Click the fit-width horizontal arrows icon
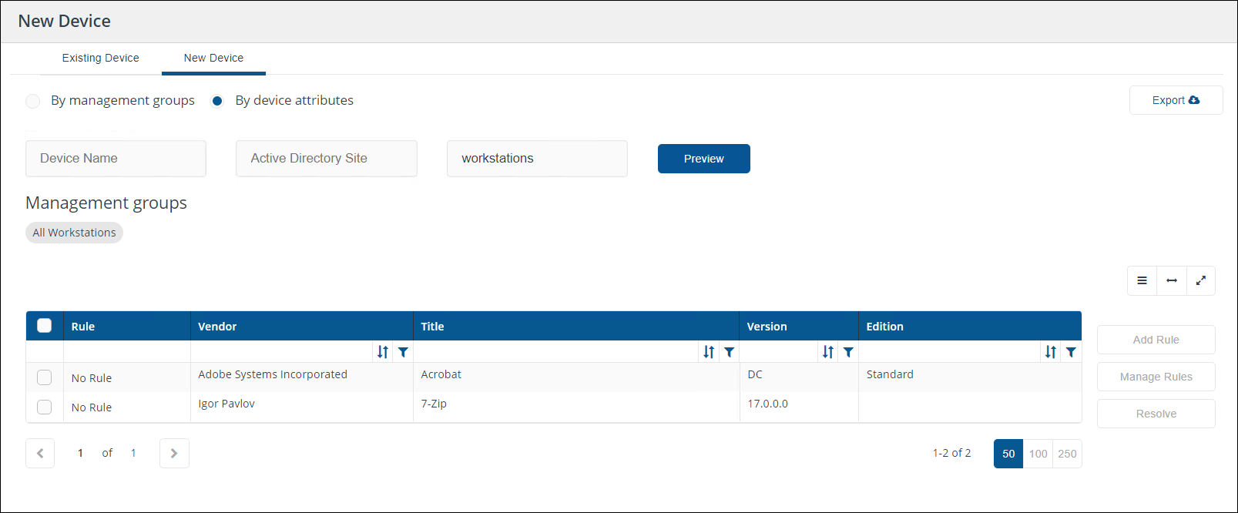The width and height of the screenshot is (1238, 513). click(1171, 280)
